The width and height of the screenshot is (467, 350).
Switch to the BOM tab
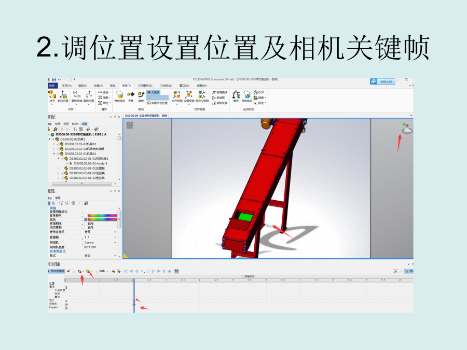(75, 124)
